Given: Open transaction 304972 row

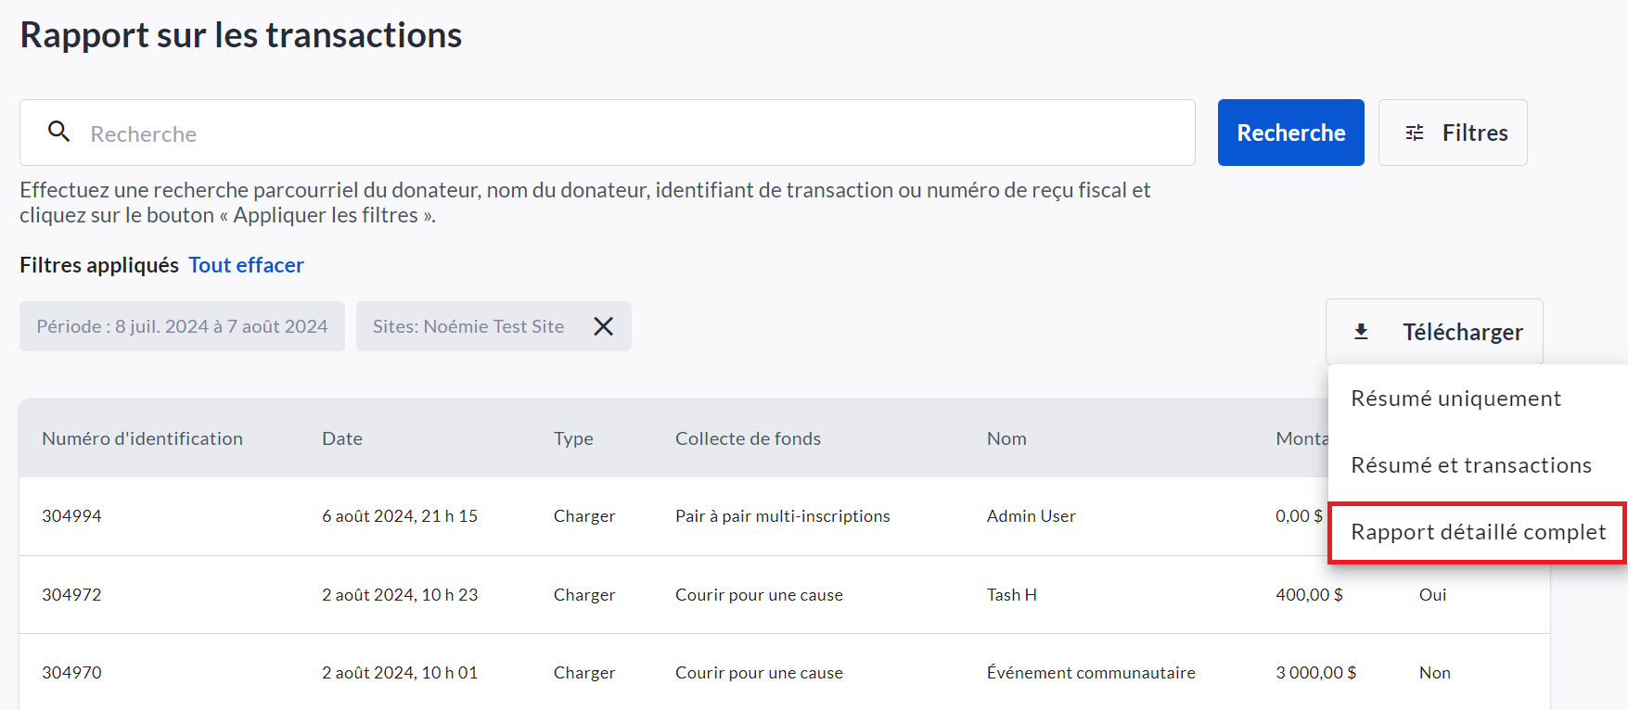Looking at the screenshot, I should 71,595.
